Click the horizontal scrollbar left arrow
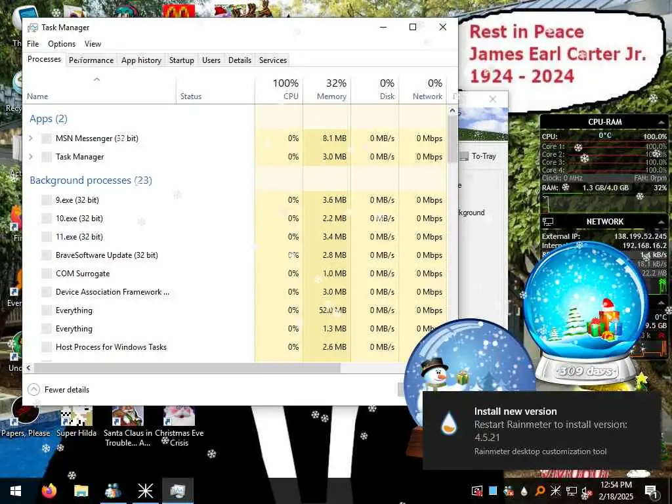The image size is (672, 504). point(28,367)
